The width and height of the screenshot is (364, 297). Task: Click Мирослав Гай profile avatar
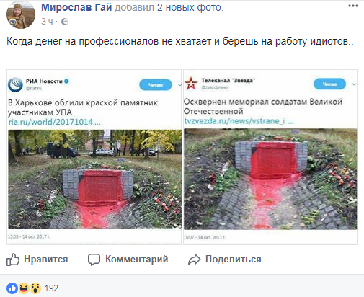[x=21, y=14]
